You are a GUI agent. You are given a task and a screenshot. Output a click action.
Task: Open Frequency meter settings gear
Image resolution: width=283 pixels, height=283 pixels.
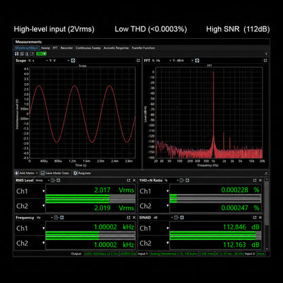click(x=62, y=218)
